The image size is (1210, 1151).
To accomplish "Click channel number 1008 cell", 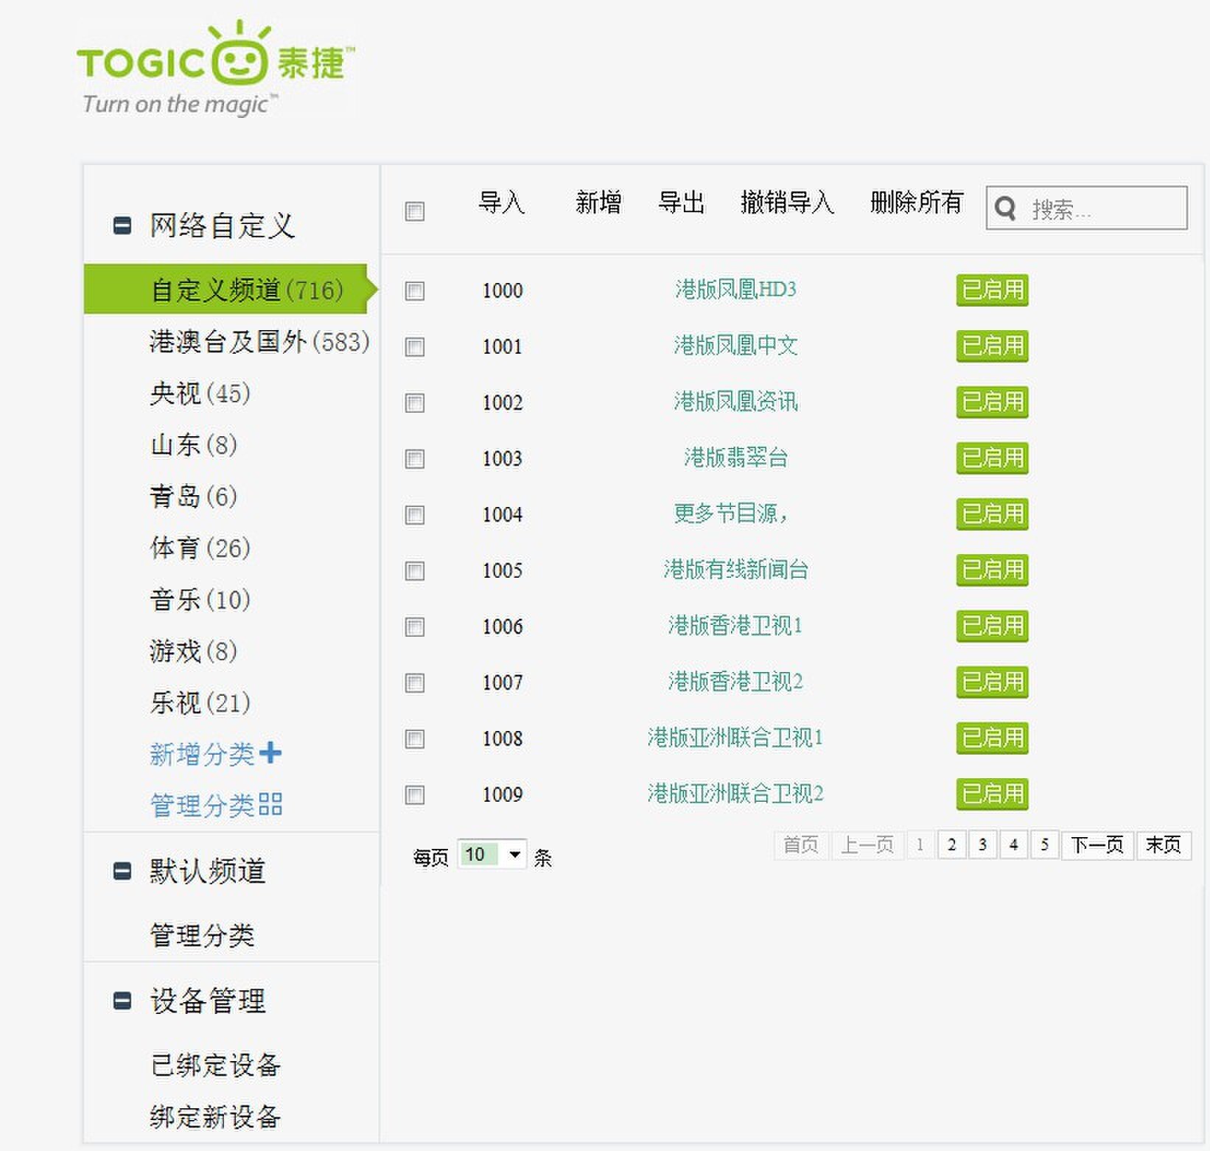I will tap(503, 738).
